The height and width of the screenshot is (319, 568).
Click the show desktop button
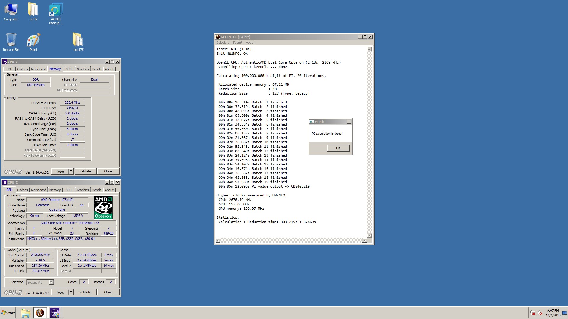564,313
